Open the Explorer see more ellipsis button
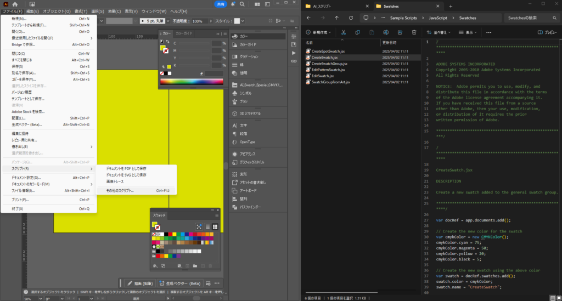 pos(488,32)
